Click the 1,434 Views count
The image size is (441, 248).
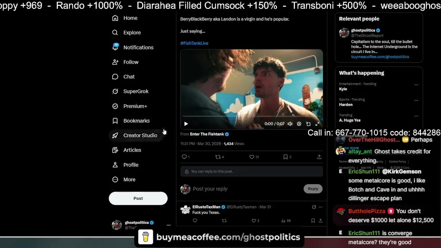[234, 144]
